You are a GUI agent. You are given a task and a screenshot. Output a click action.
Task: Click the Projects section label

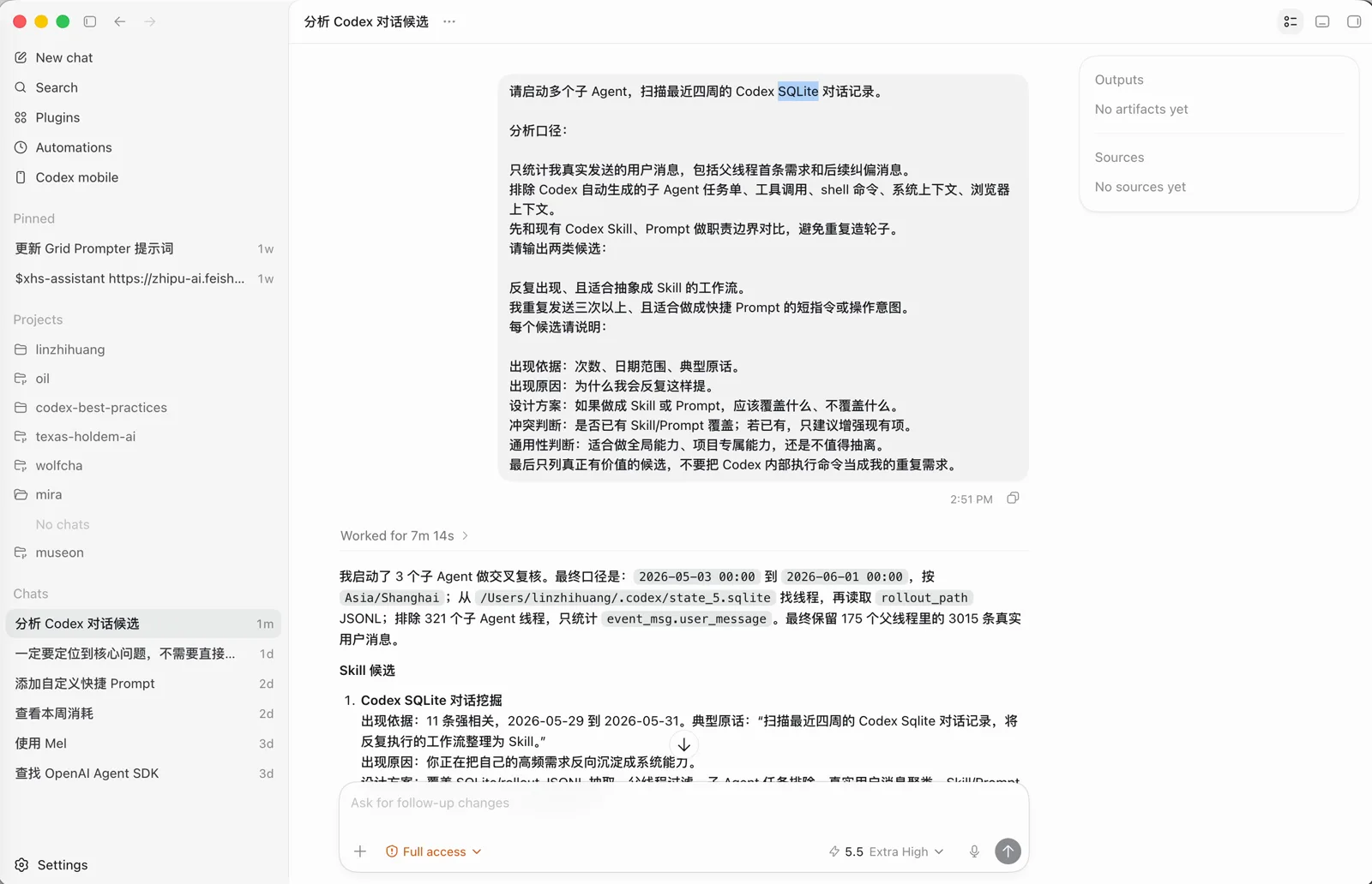pos(38,320)
